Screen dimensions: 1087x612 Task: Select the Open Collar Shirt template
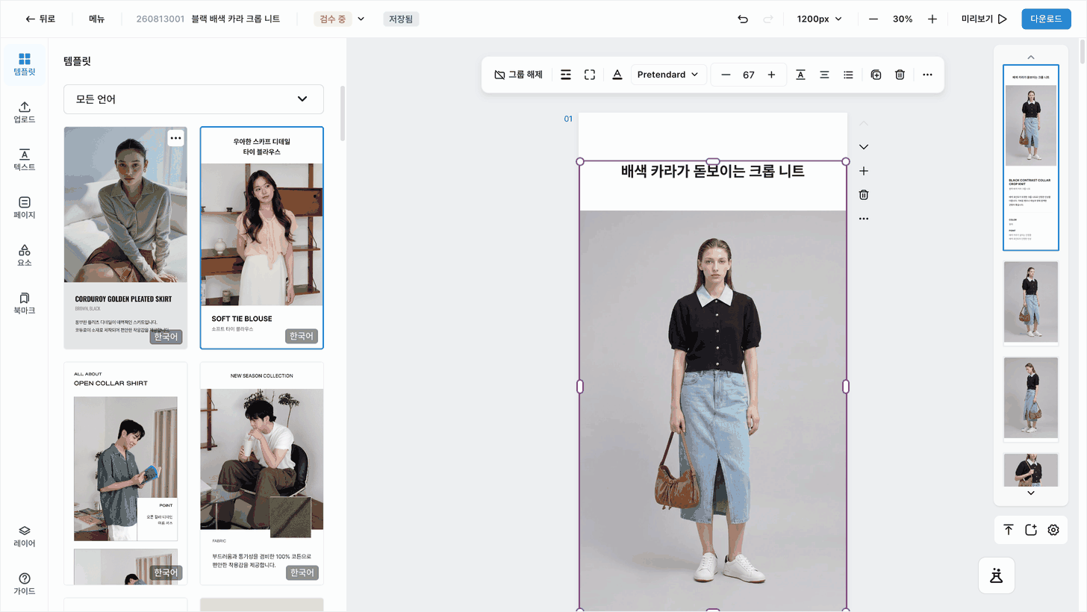125,473
